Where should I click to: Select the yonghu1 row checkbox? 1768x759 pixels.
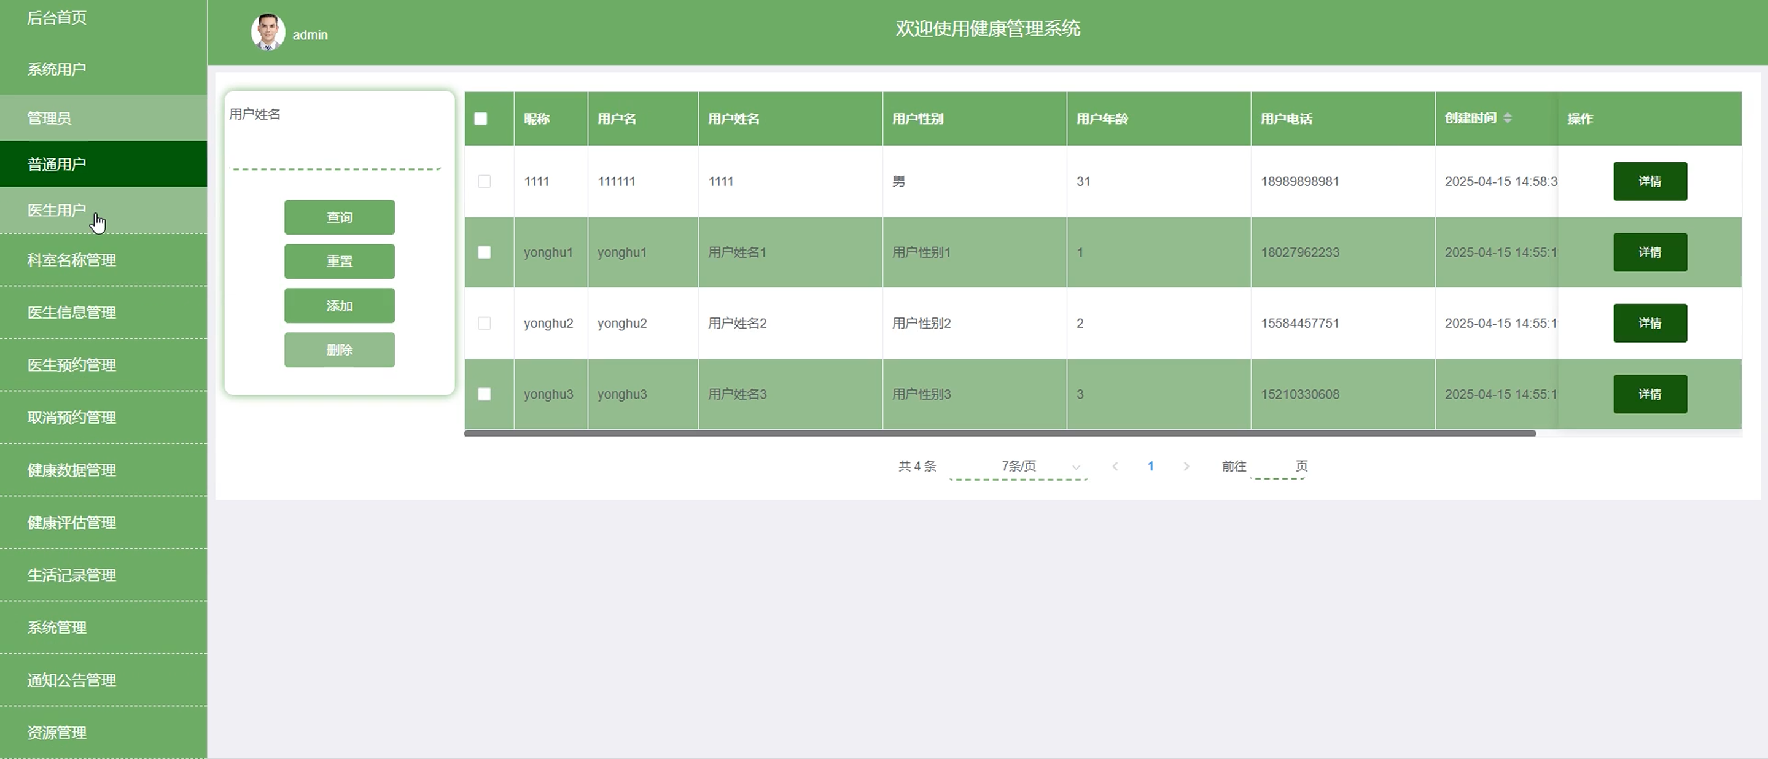coord(484,252)
